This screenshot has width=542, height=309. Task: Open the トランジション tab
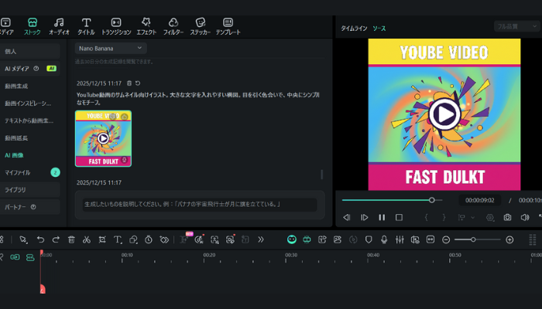(116, 26)
